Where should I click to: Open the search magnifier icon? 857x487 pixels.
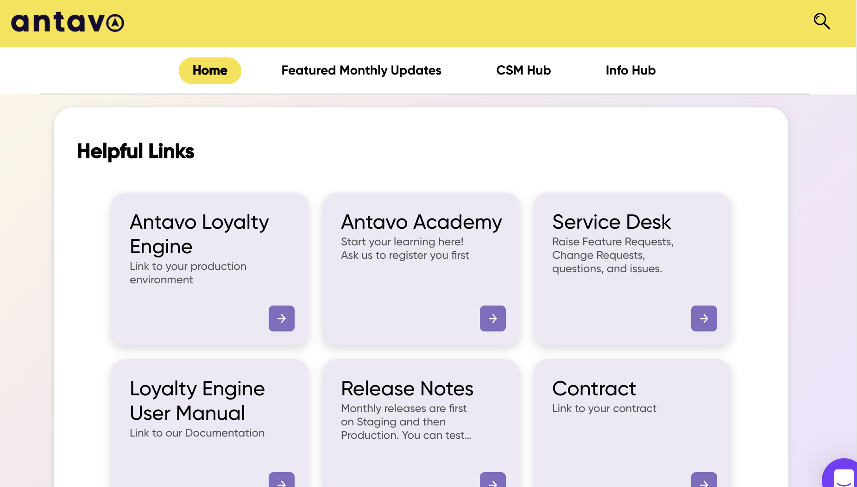822,21
